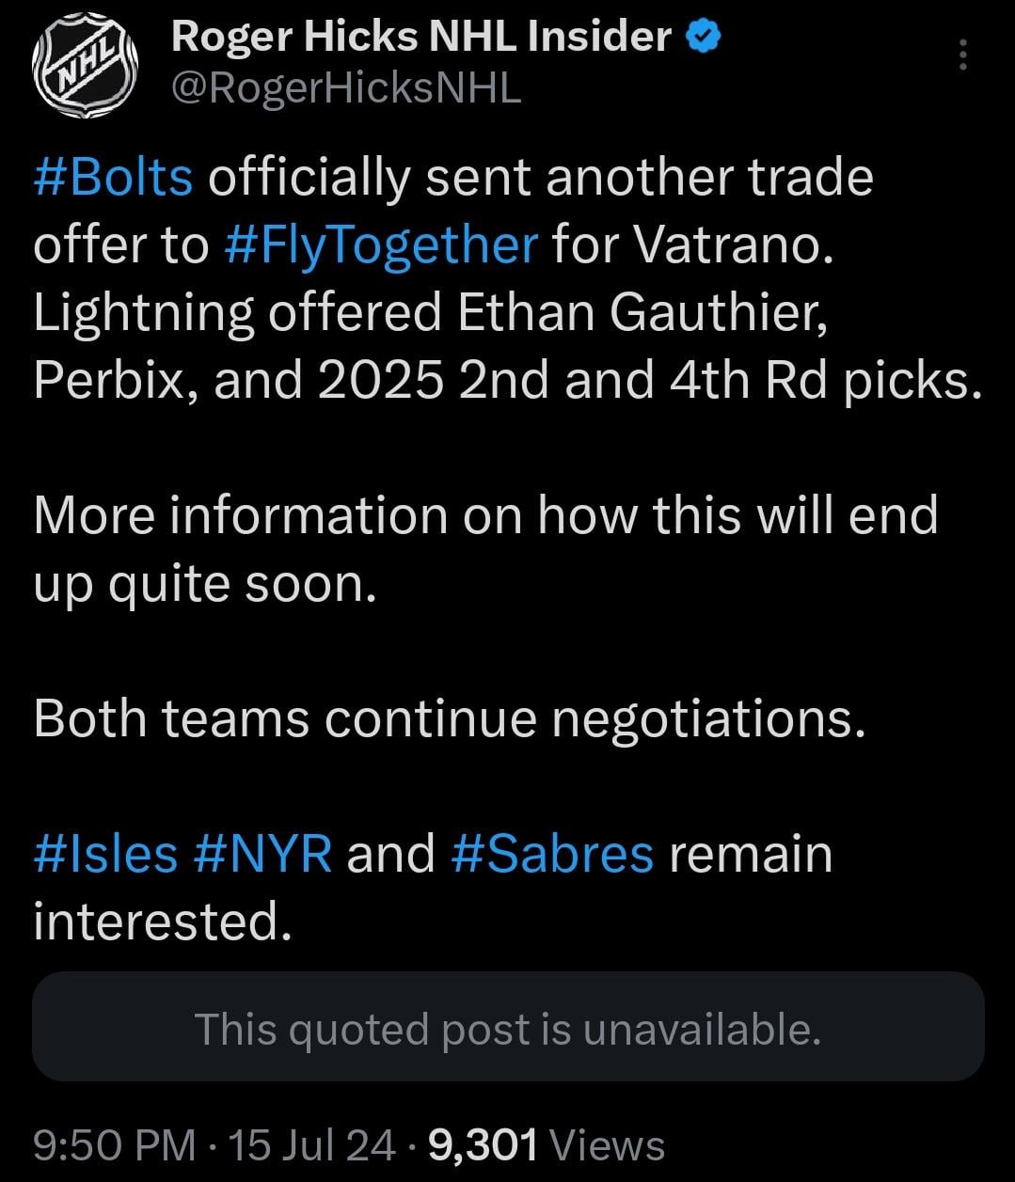This screenshot has width=1015, height=1182.
Task: Tap the #Isles hashtag
Action: (105, 854)
